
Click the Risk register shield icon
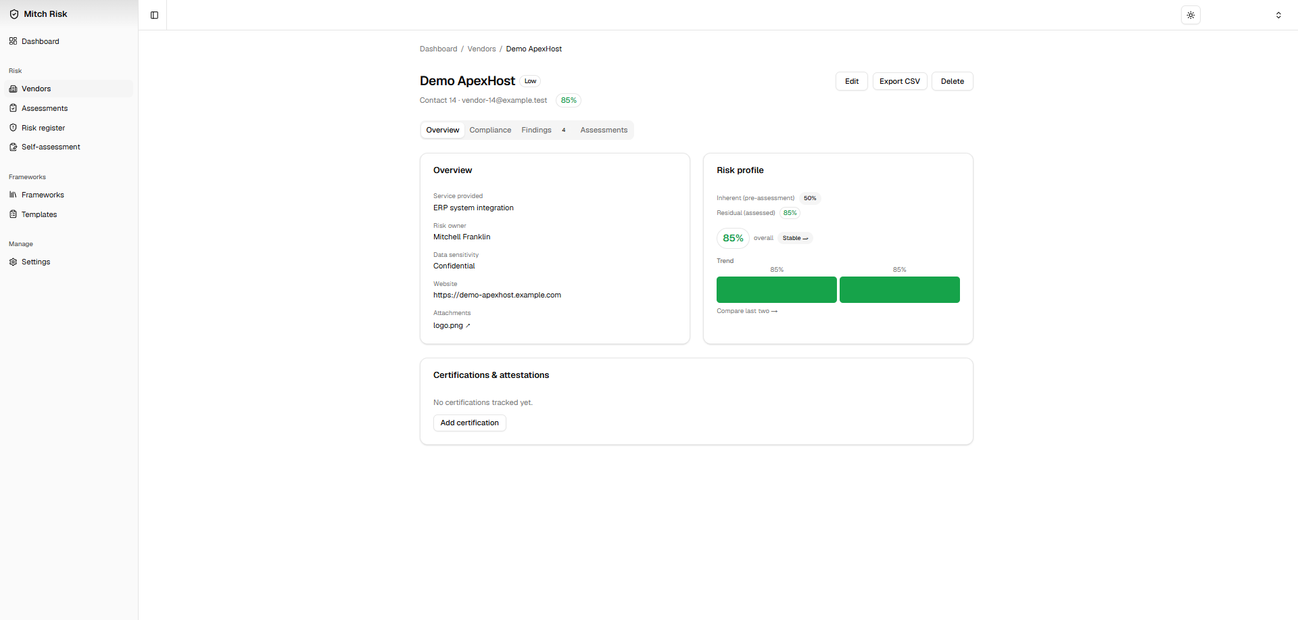(13, 128)
